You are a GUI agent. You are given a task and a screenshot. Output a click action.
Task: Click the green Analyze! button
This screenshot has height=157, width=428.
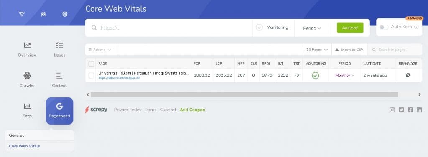point(350,28)
